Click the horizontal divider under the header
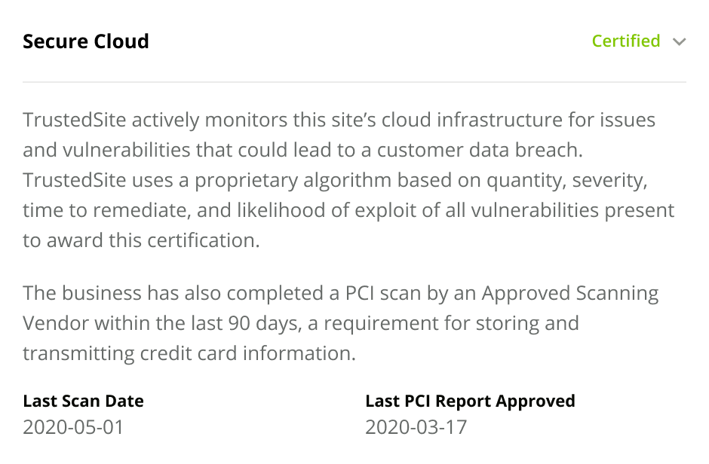The width and height of the screenshot is (709, 464). 354,82
